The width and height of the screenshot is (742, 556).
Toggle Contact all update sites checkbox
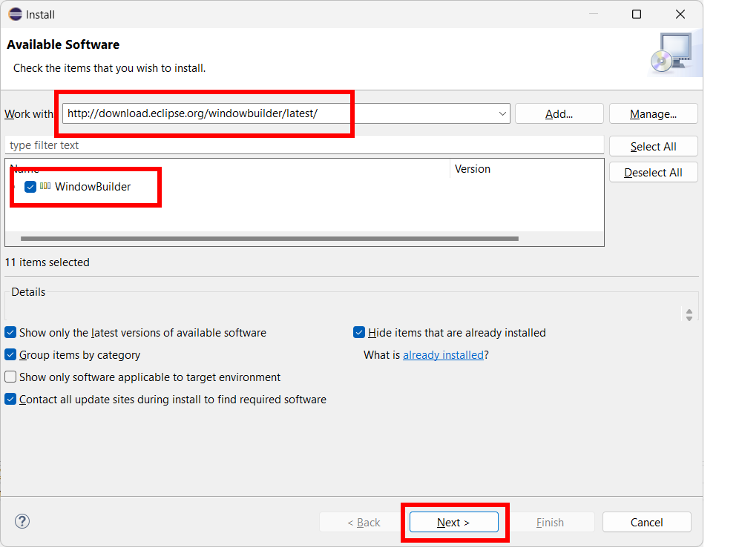pos(10,399)
